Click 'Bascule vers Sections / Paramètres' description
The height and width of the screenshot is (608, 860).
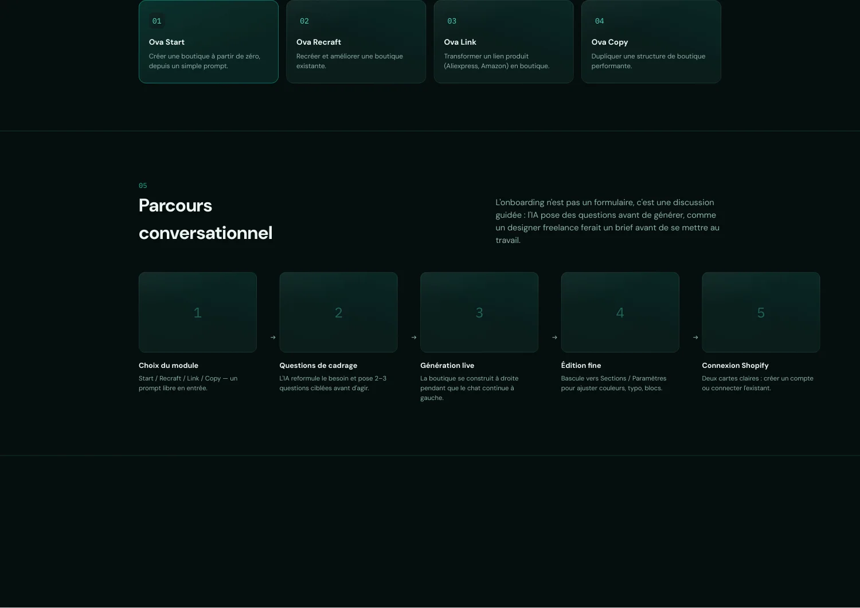pyautogui.click(x=614, y=383)
